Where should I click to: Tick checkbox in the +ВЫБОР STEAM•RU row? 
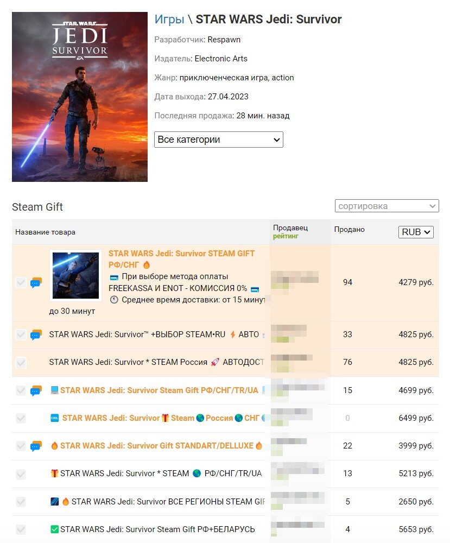[21, 334]
